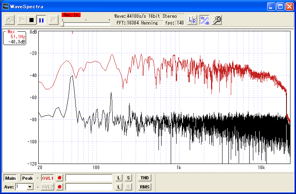Click the playback position slider thumb

pos(63,23)
